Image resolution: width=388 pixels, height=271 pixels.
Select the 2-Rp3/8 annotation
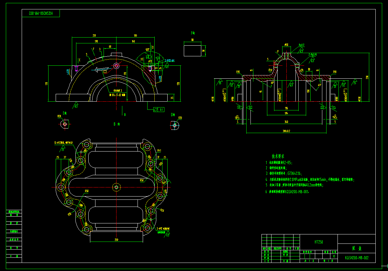313,55
